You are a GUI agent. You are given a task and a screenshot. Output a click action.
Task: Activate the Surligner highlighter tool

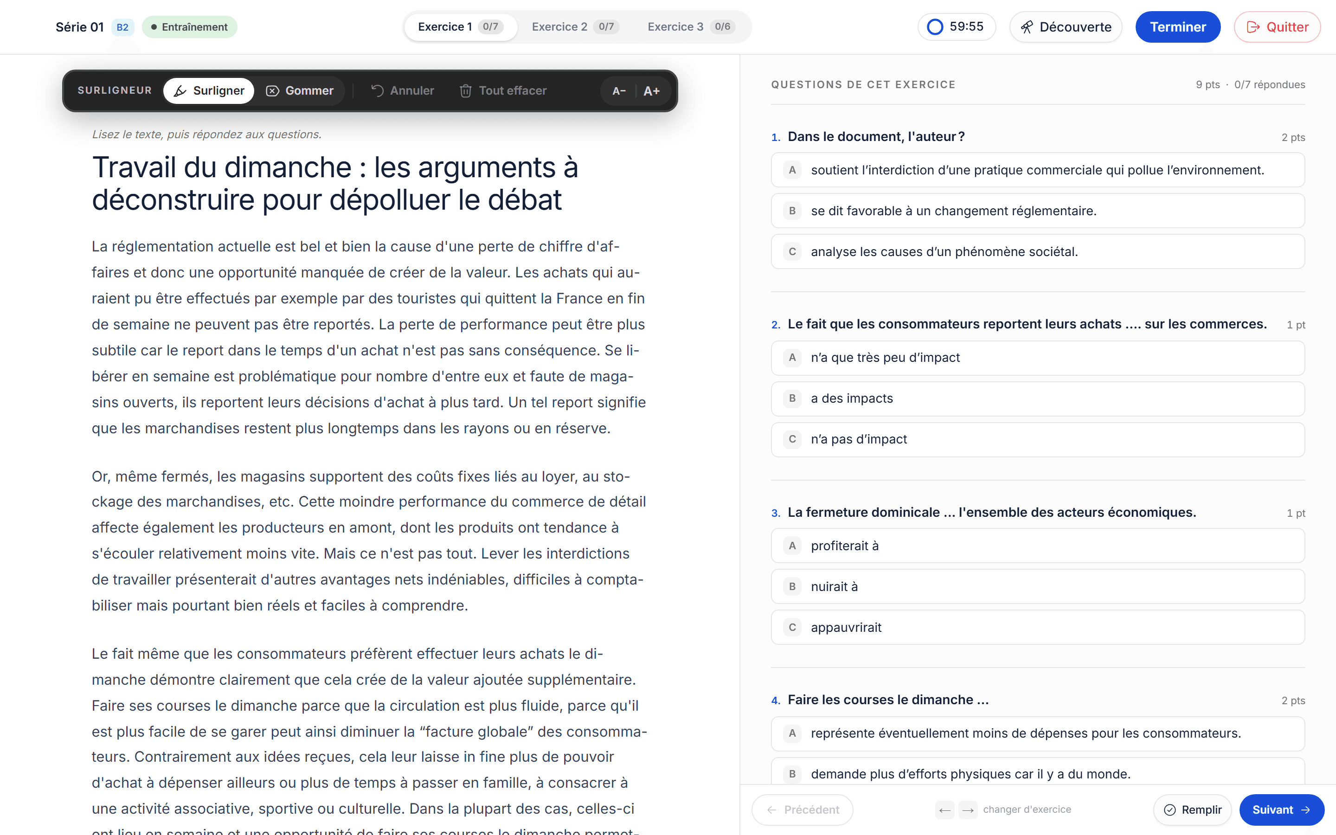[x=209, y=90]
